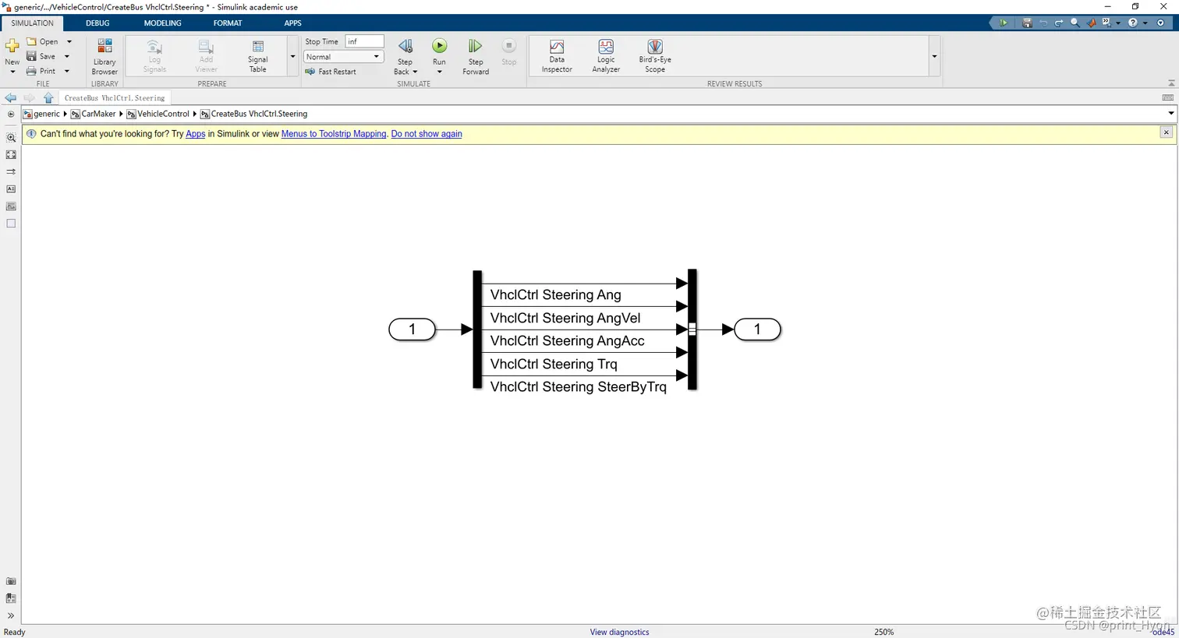Toggle sample time legend arrows icon
Viewport: 1179px width, 638px height.
tap(11, 171)
